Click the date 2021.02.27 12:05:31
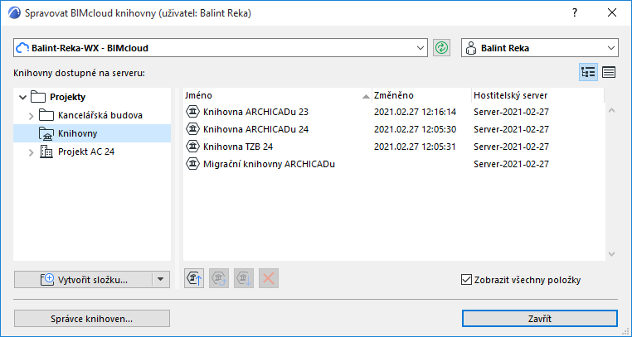632x337 pixels. (x=415, y=147)
